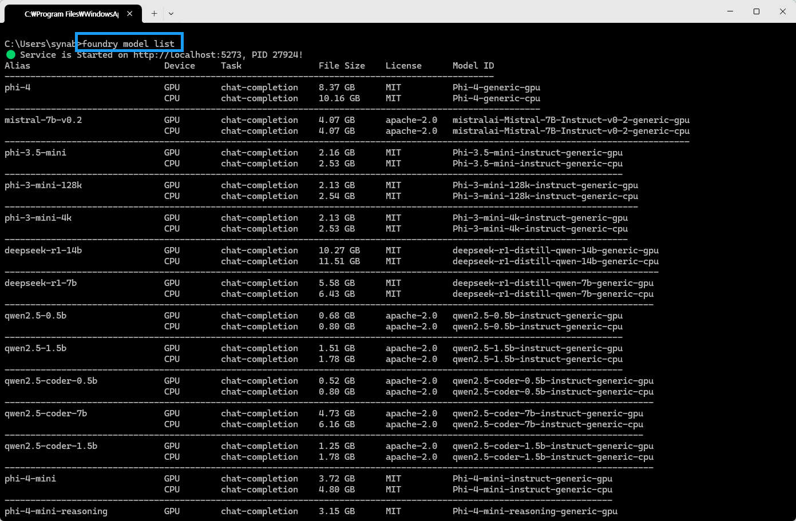Screen dimensions: 796x521
Task: Close the terminal window
Action: pos(783,11)
